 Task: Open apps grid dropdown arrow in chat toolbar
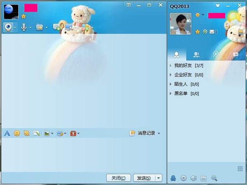click(93, 27)
